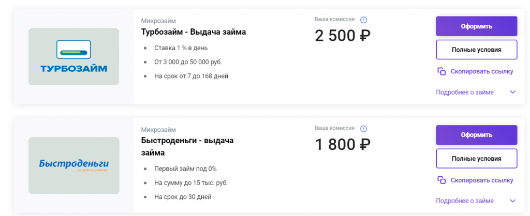Click Оформить for Турбозайм loan

click(477, 26)
